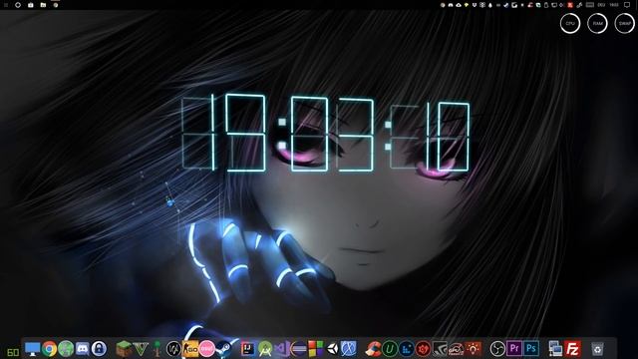
Task: Launch Adobe Premiere Pro
Action: (x=514, y=349)
